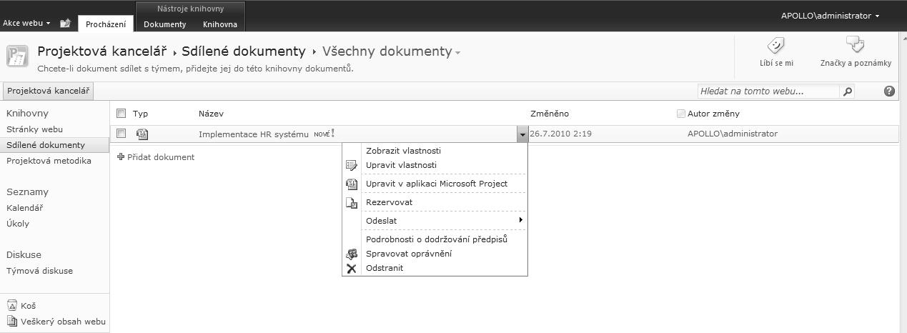Screen dimensions: 907x333
Task: Open the APOLLO\administrator user menu
Action: pos(830,16)
